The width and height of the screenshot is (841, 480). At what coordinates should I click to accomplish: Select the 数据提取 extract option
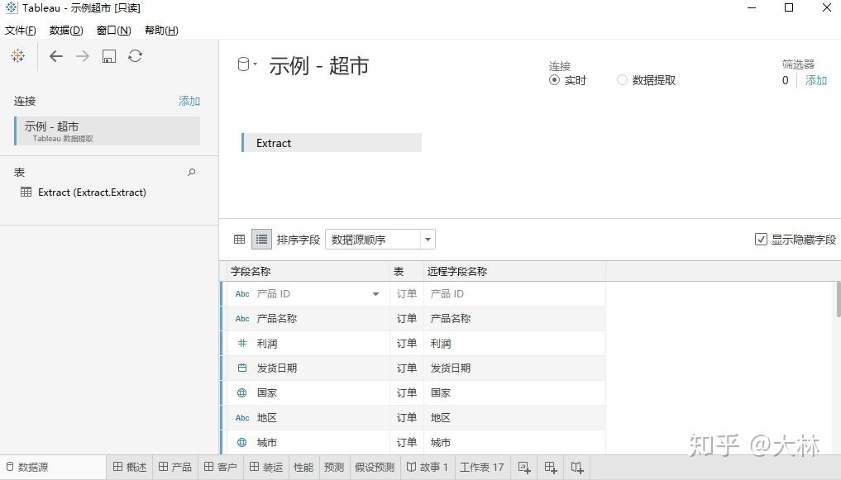coord(622,80)
